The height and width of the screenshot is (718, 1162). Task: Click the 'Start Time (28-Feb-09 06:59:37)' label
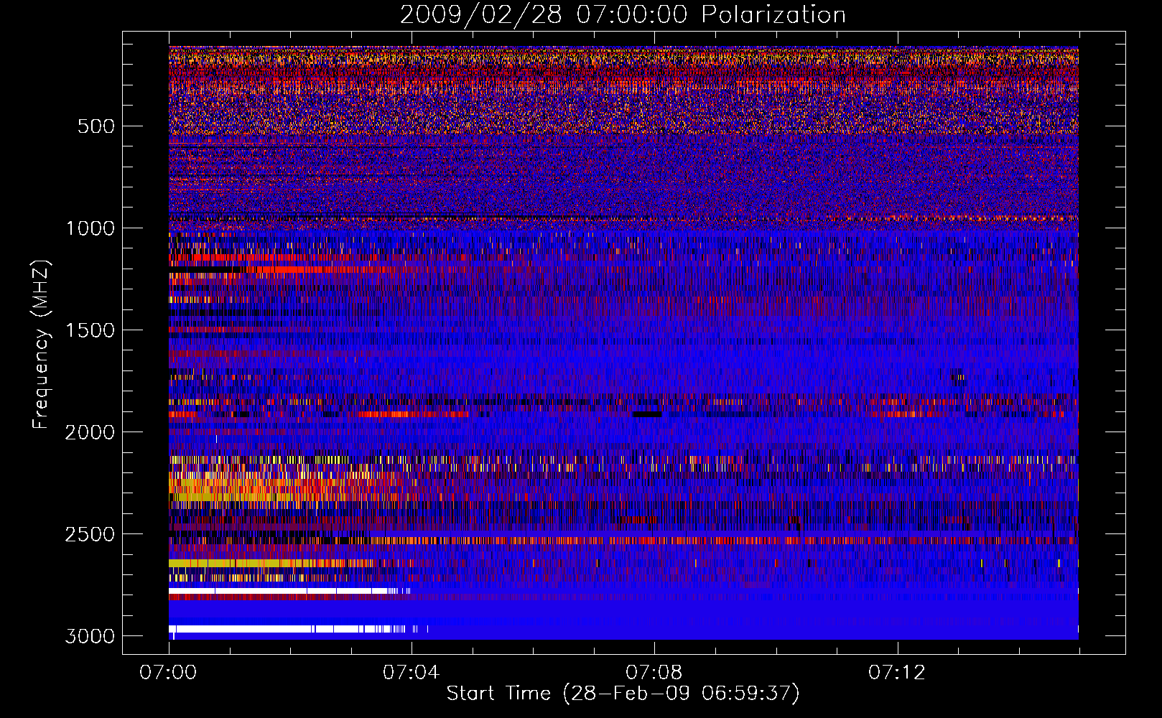623,694
